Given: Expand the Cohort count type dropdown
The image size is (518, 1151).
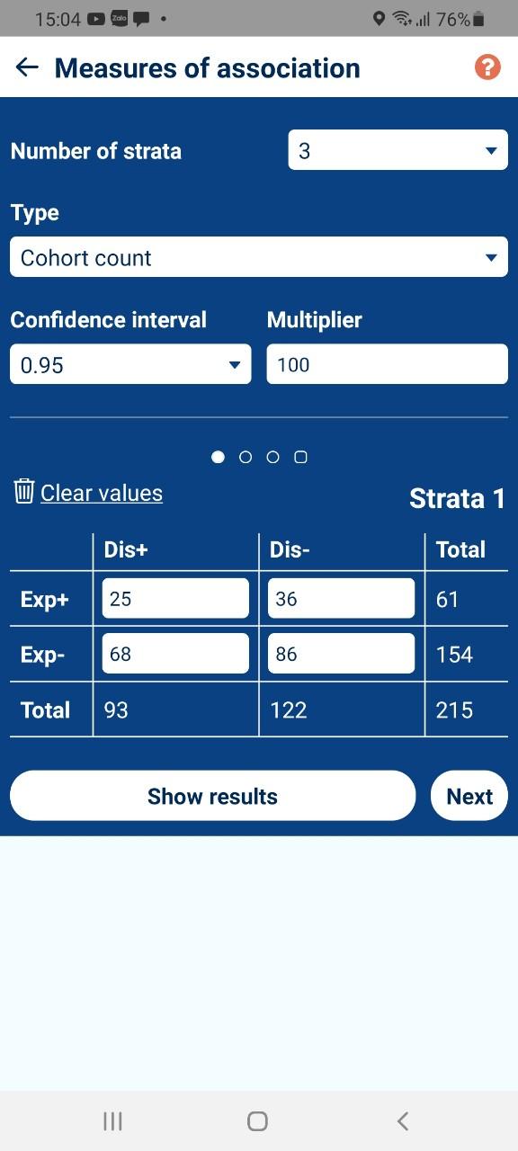Looking at the screenshot, I should [259, 257].
